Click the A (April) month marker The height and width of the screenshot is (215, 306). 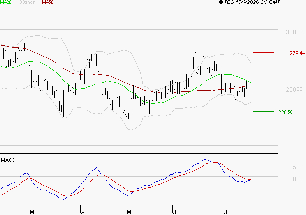[x=82, y=212]
